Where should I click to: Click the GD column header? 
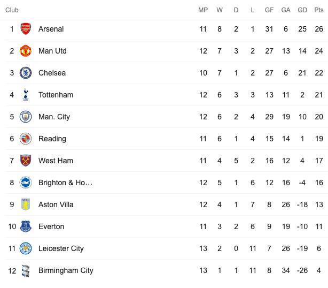tap(302, 10)
